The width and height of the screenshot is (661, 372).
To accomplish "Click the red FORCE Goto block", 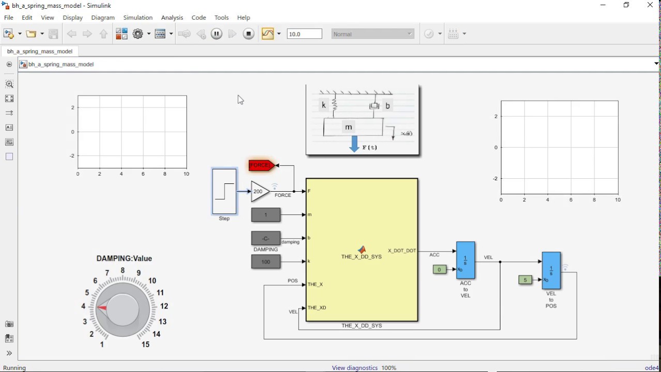I will coord(262,165).
